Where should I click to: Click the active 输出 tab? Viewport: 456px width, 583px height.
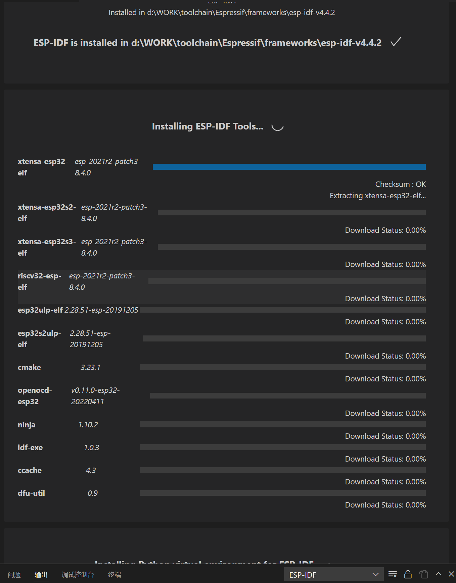pos(41,574)
